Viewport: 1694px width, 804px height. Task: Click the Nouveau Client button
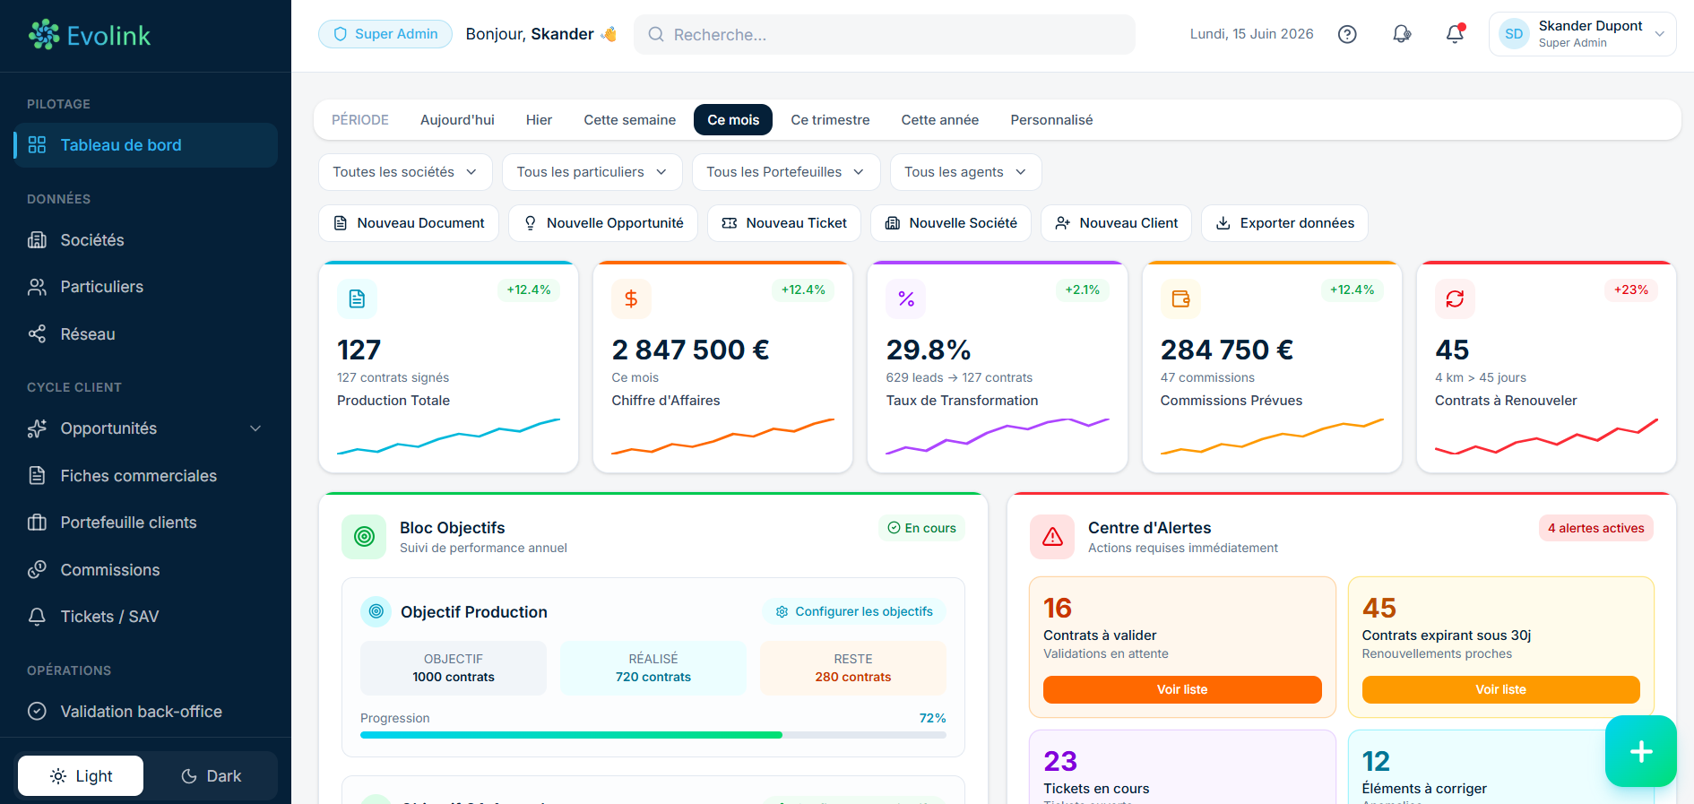1116,223
